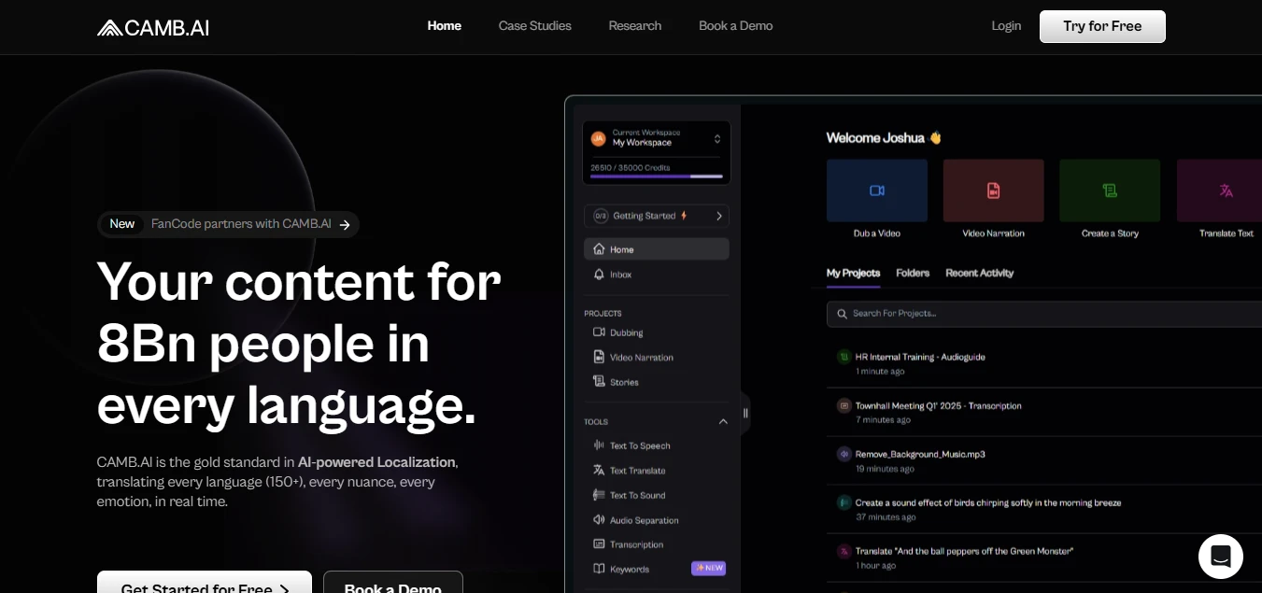
Task: Click the Search For Projects field
Action: click(x=1044, y=314)
